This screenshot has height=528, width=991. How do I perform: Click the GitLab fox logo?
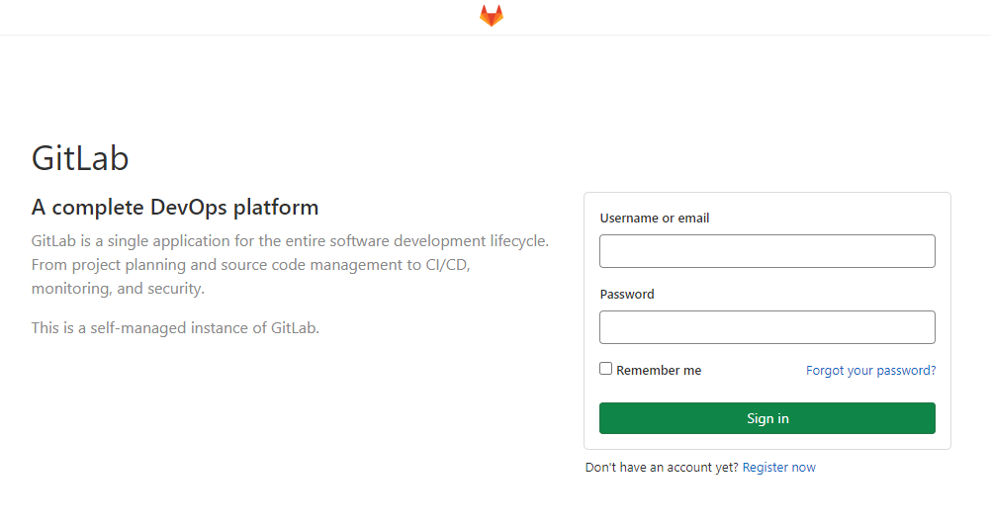tap(492, 16)
